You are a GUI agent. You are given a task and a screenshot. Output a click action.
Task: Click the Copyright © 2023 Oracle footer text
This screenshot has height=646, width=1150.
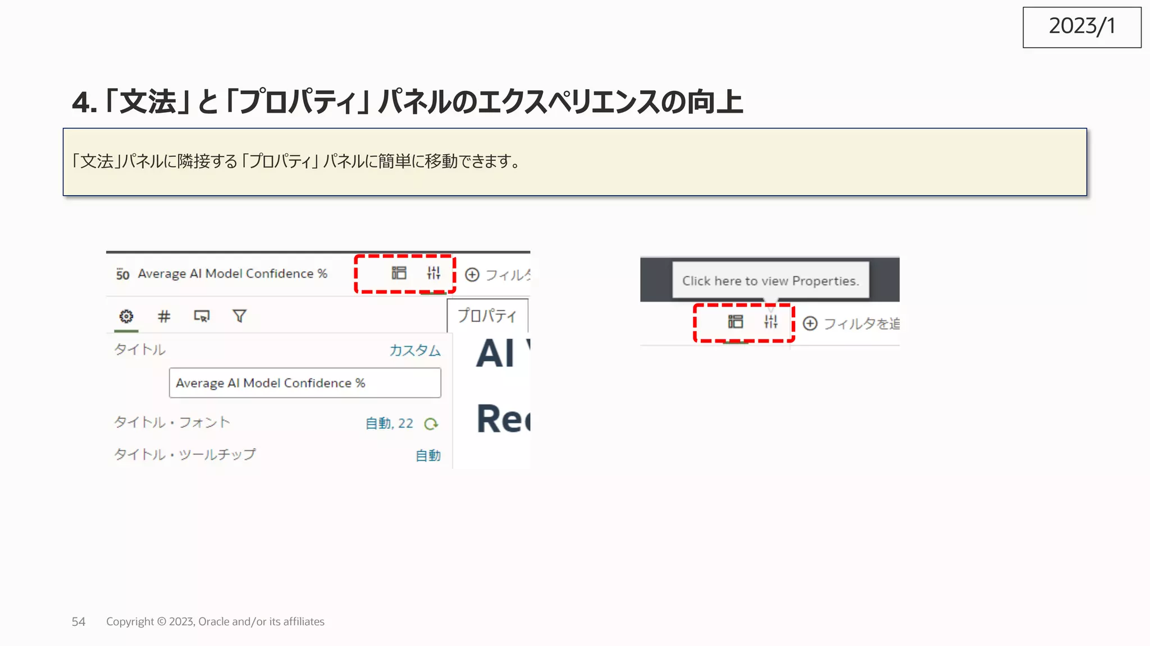tap(215, 621)
